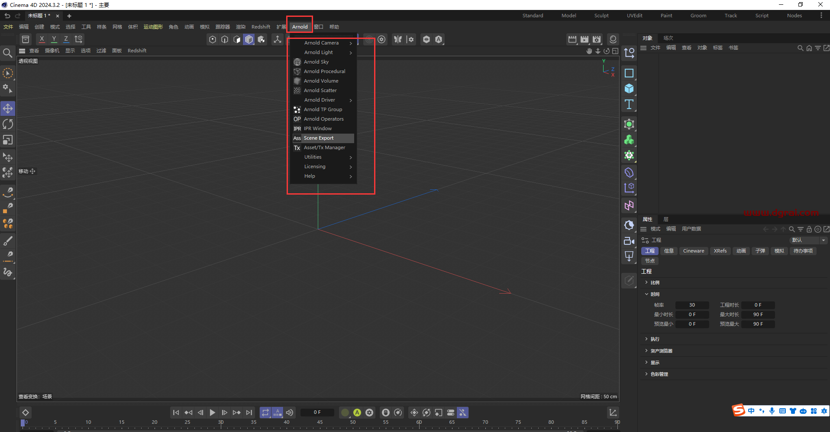This screenshot has height=432, width=830.
Task: Click the 帧率 value field 30
Action: (x=692, y=305)
